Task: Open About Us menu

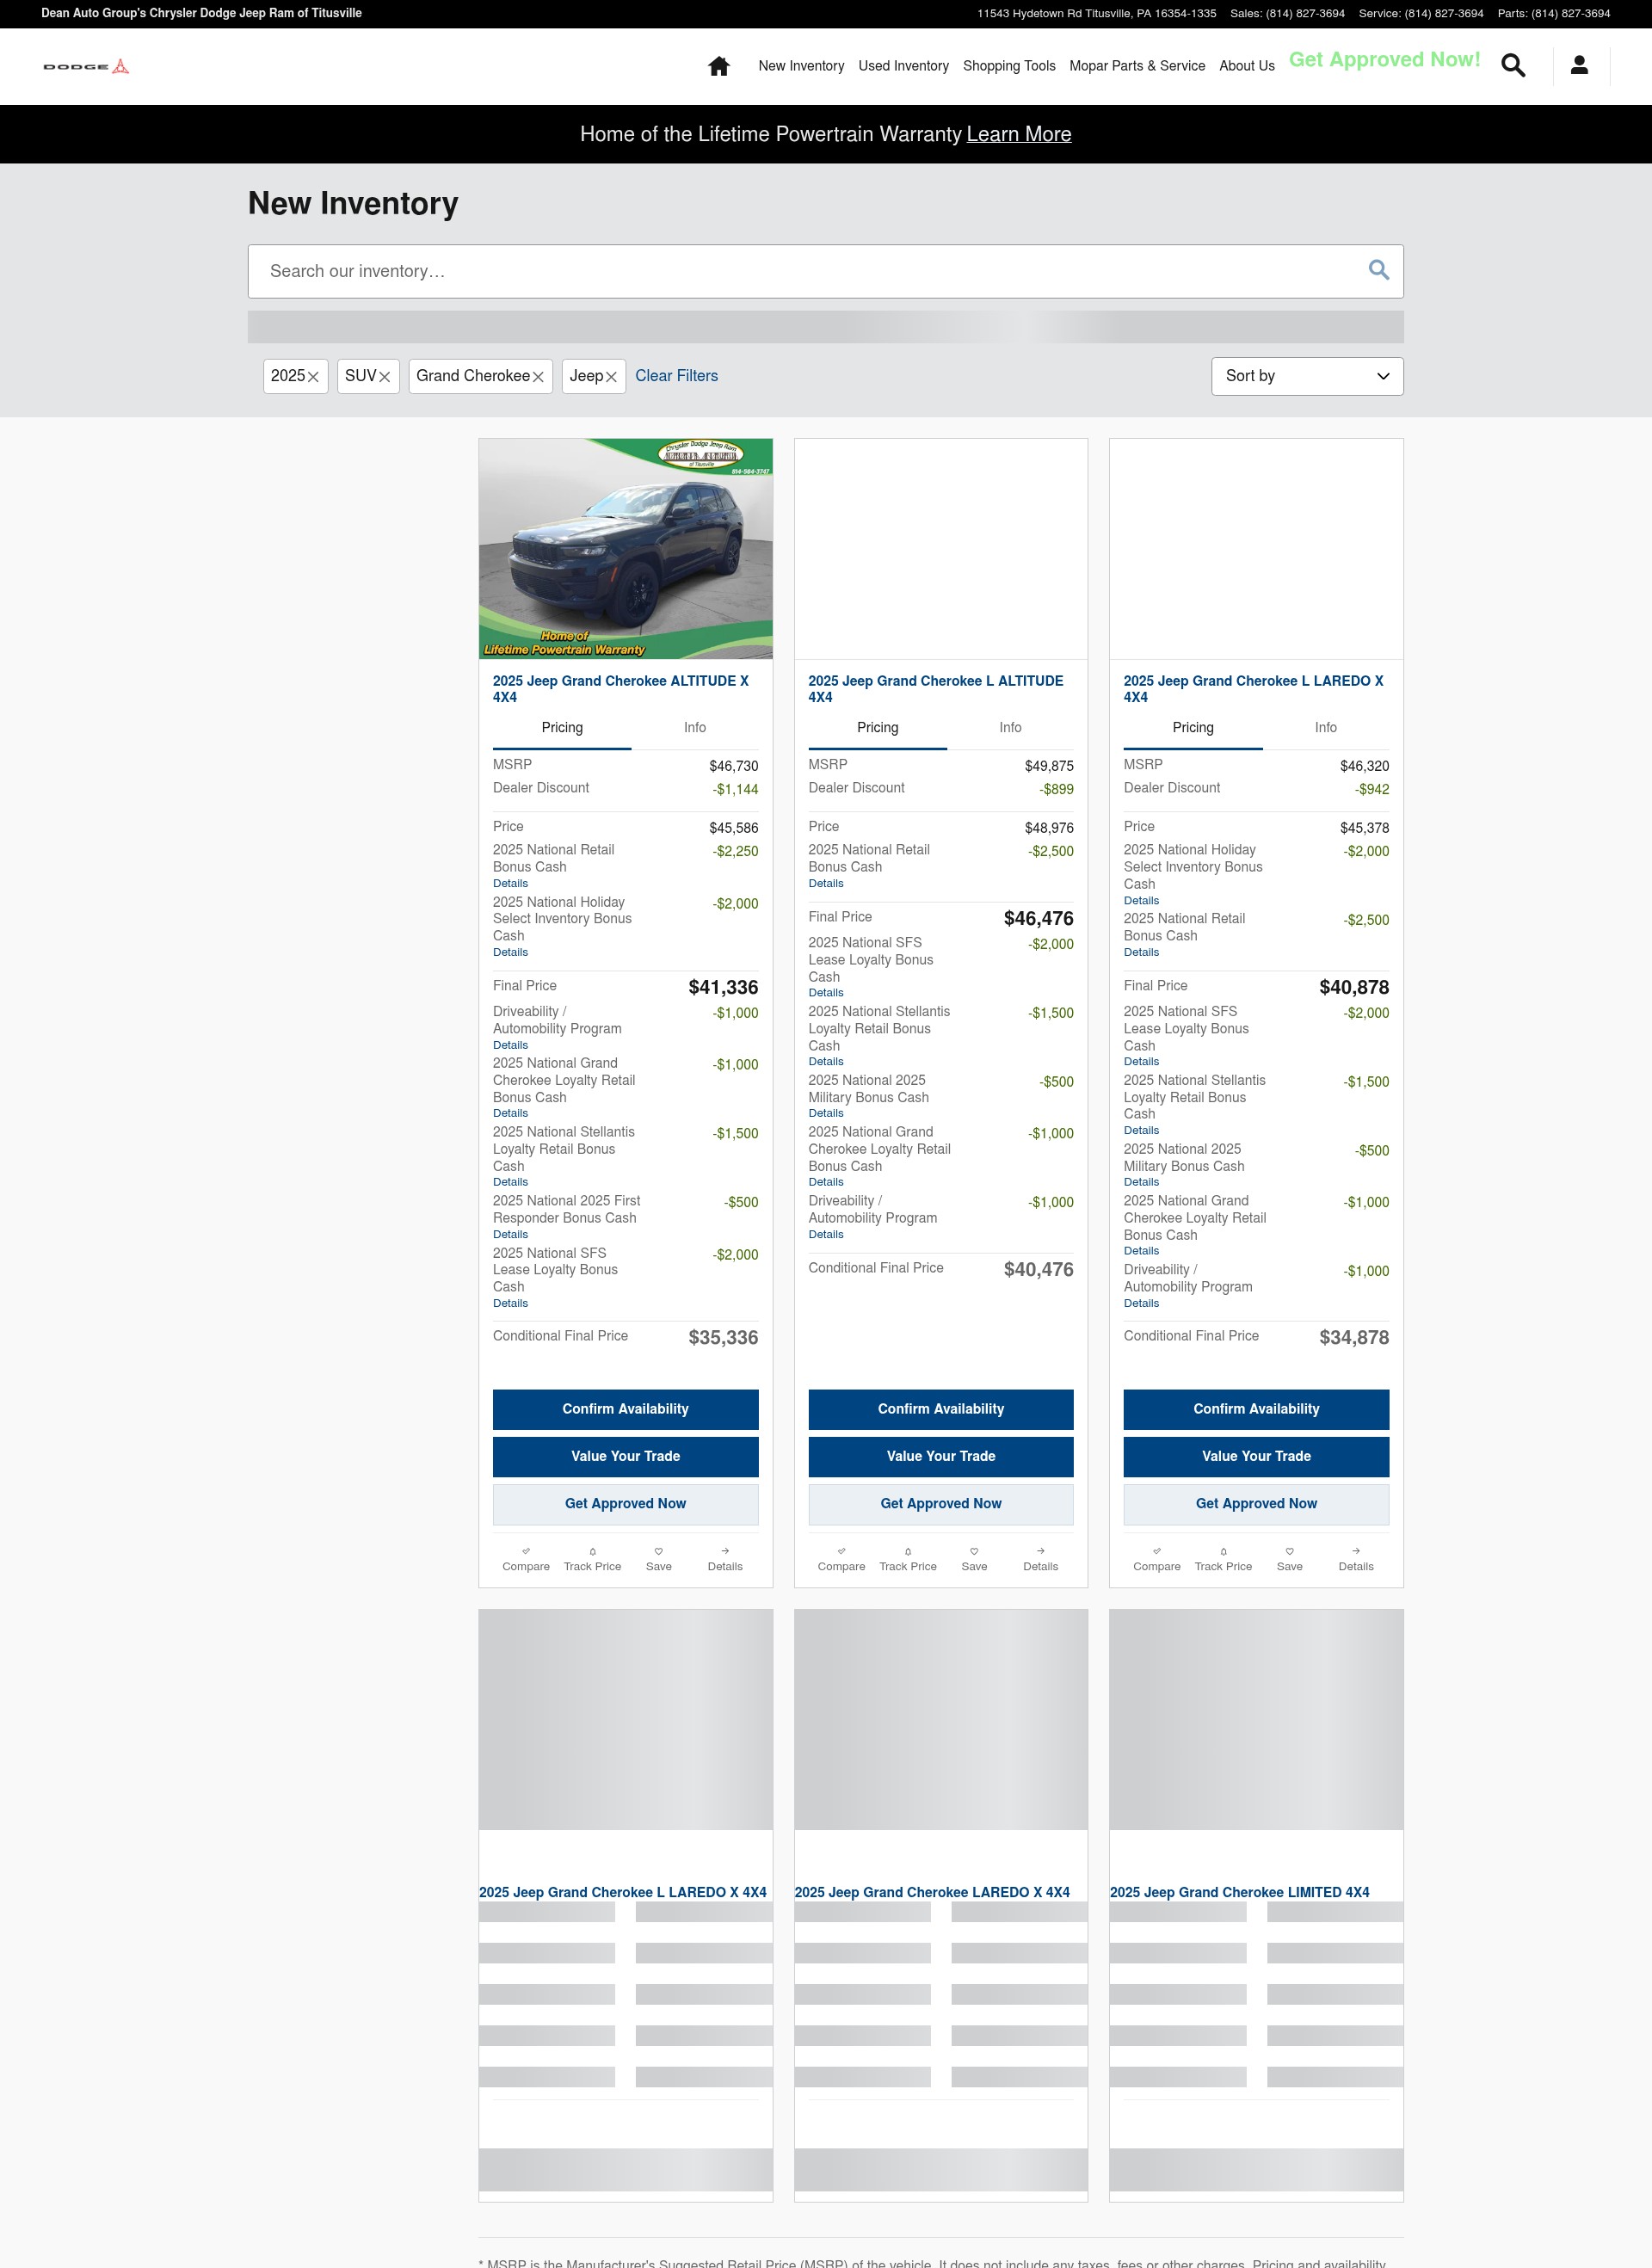Action: point(1246,66)
